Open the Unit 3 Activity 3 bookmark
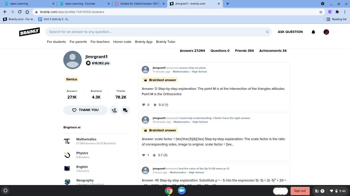 click(x=54, y=19)
